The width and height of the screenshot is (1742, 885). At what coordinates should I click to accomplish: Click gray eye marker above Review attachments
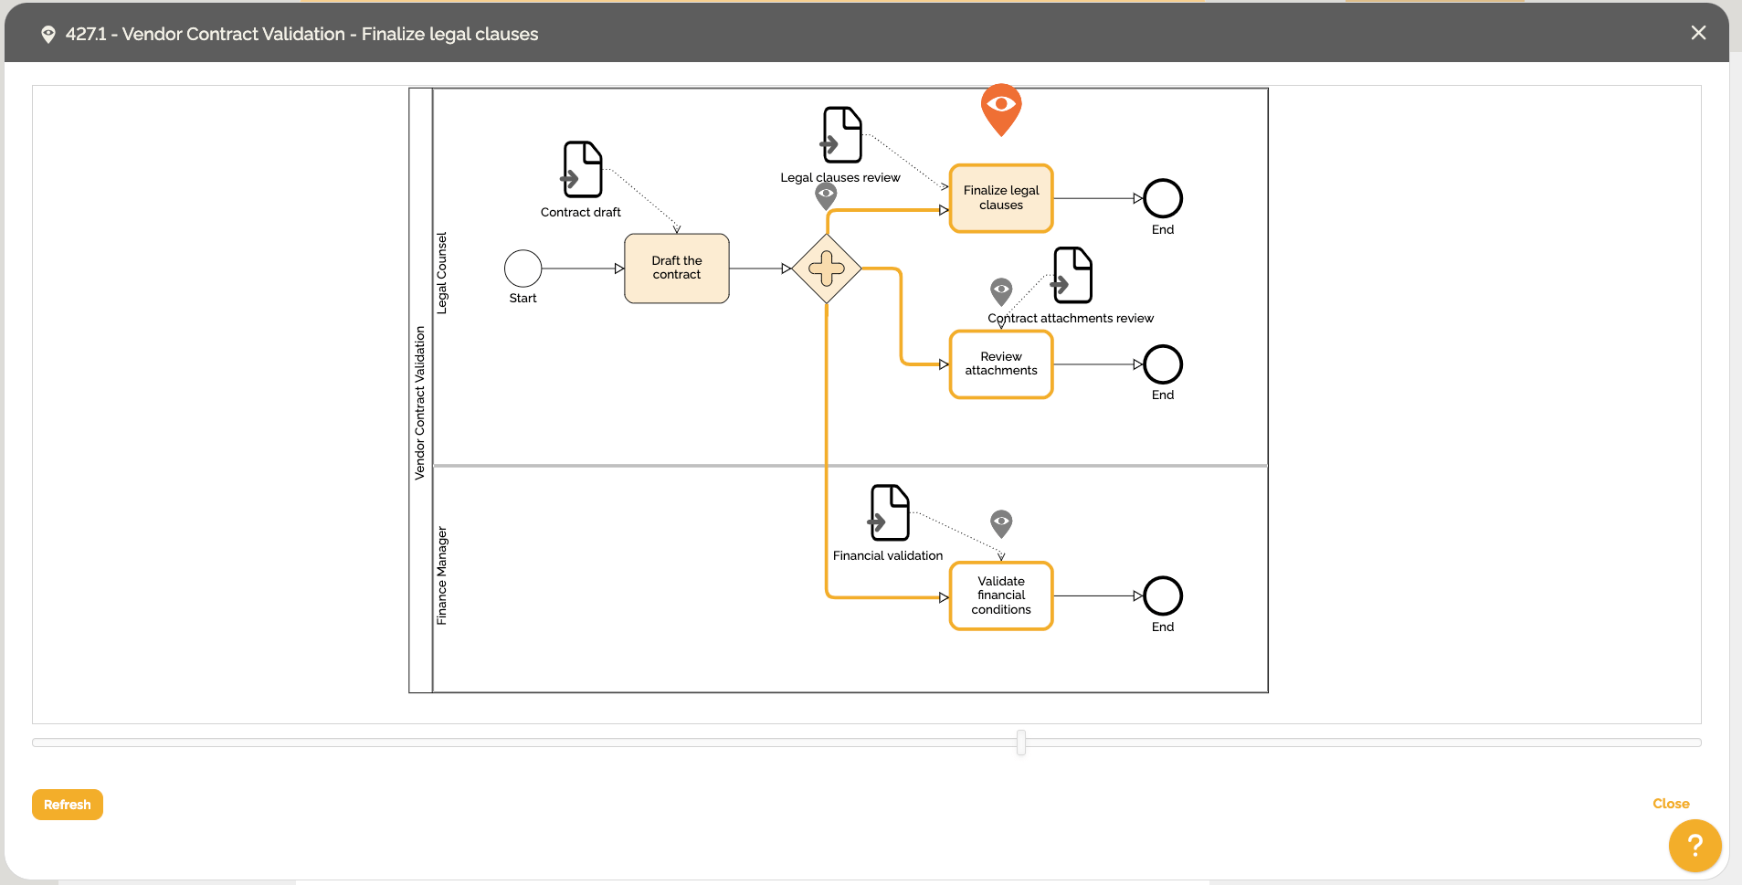click(1001, 290)
